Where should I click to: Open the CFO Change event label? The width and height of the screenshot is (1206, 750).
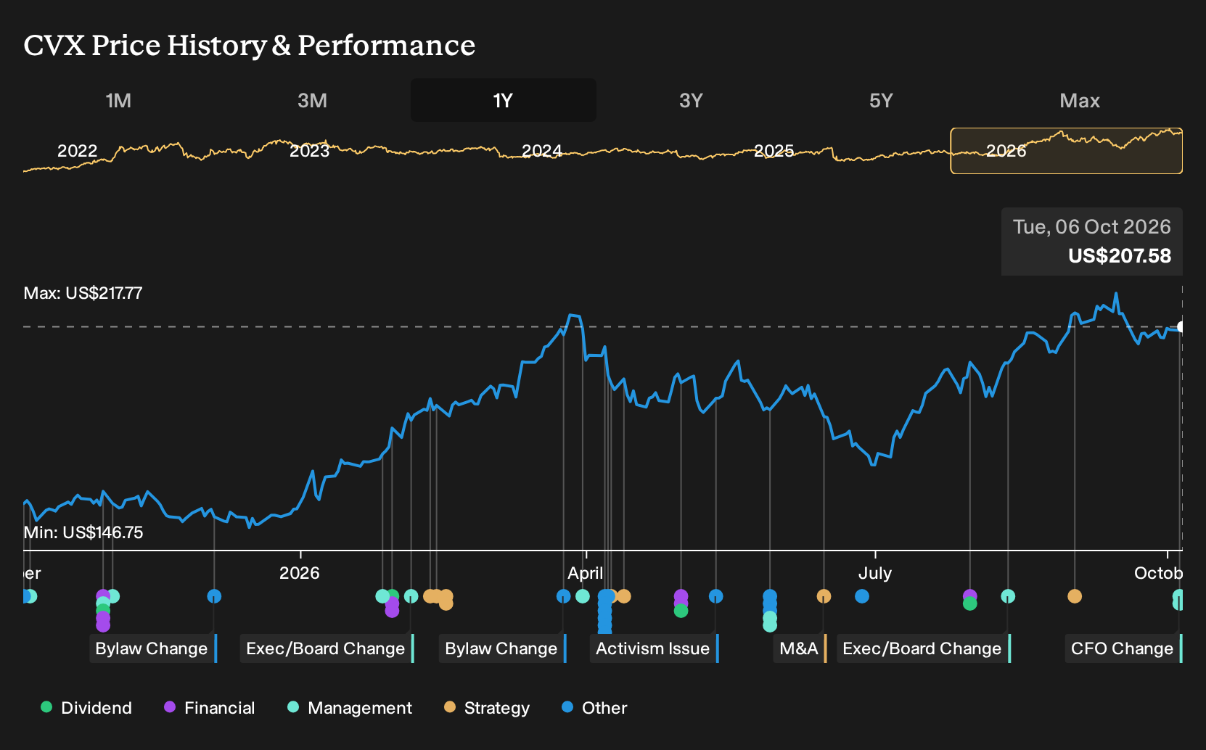click(1124, 648)
